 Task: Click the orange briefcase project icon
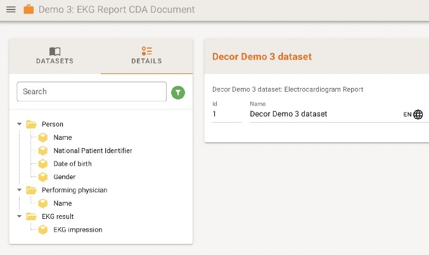[29, 10]
